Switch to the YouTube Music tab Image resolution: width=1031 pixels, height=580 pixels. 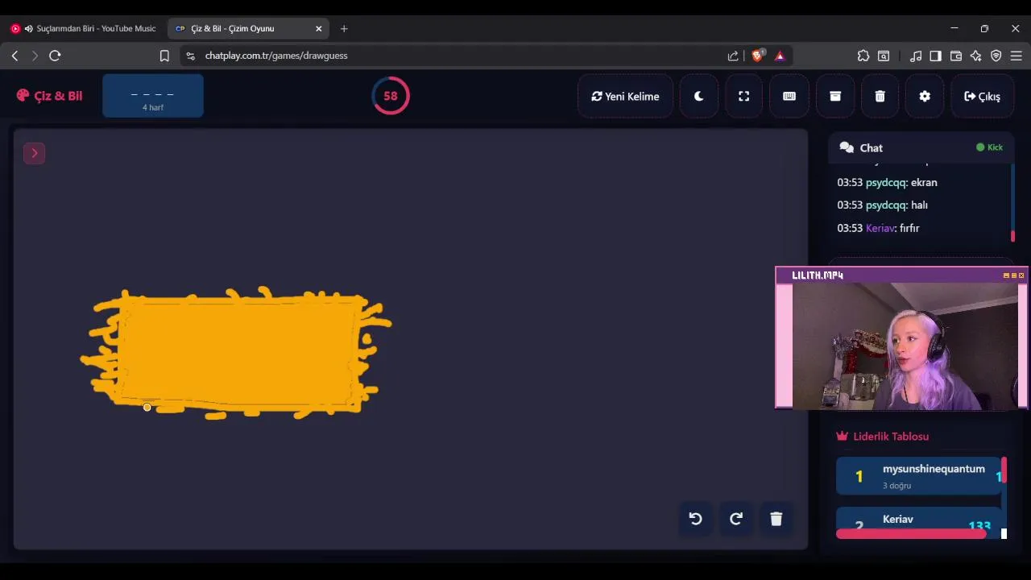85,28
